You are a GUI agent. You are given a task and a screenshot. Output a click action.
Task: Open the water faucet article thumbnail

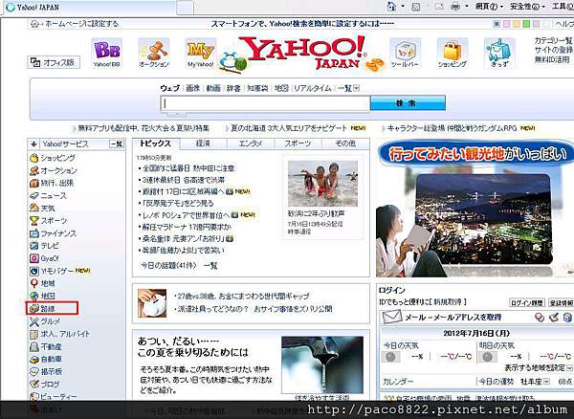(322, 364)
